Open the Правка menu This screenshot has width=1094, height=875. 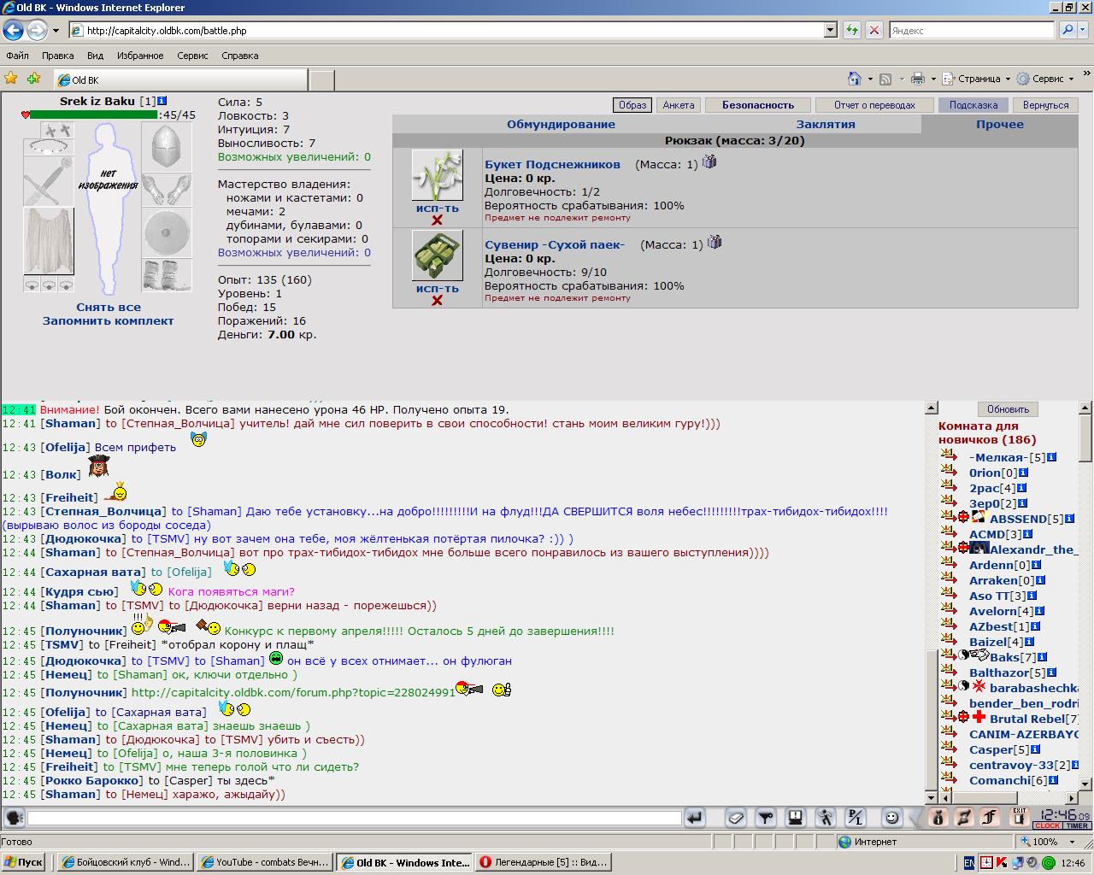pyautogui.click(x=57, y=56)
